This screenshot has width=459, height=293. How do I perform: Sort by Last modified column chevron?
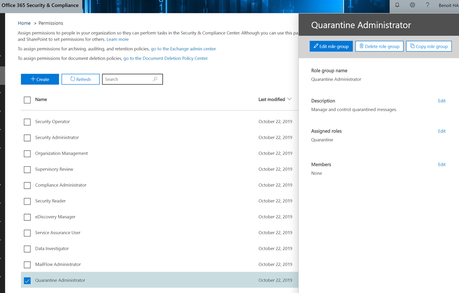click(x=289, y=99)
